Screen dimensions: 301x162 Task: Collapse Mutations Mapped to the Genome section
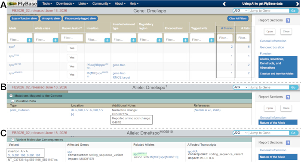click(11, 95)
